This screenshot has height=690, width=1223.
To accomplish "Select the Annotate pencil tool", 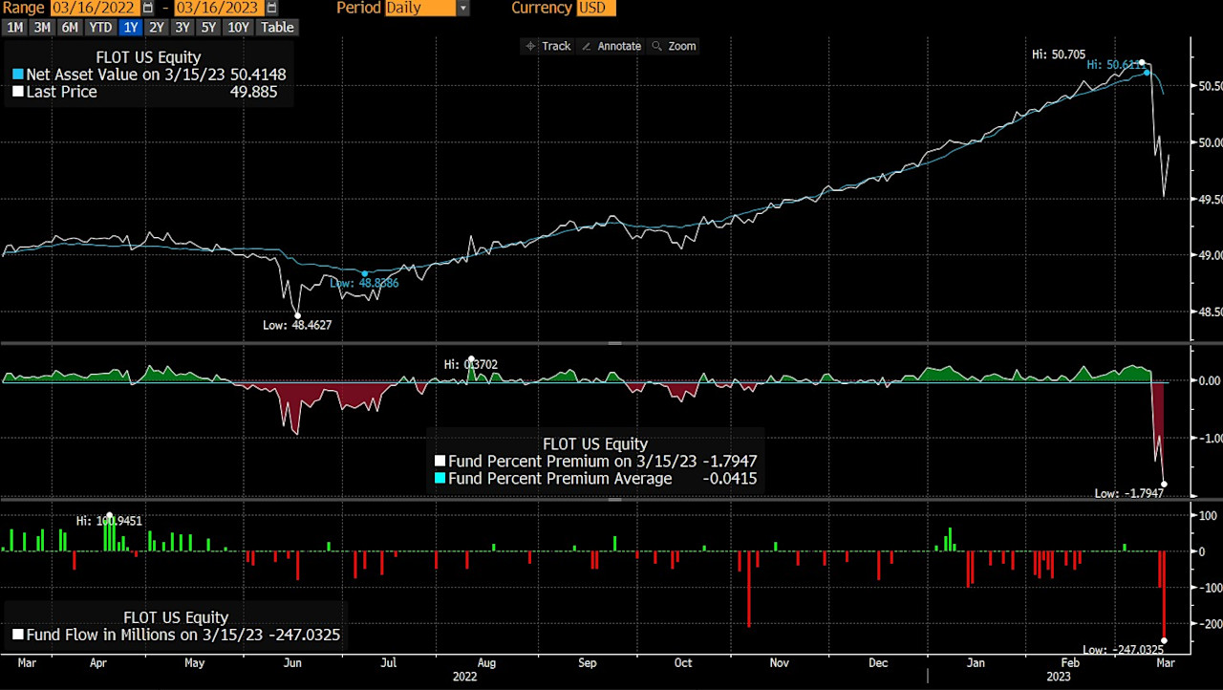I will click(x=610, y=46).
